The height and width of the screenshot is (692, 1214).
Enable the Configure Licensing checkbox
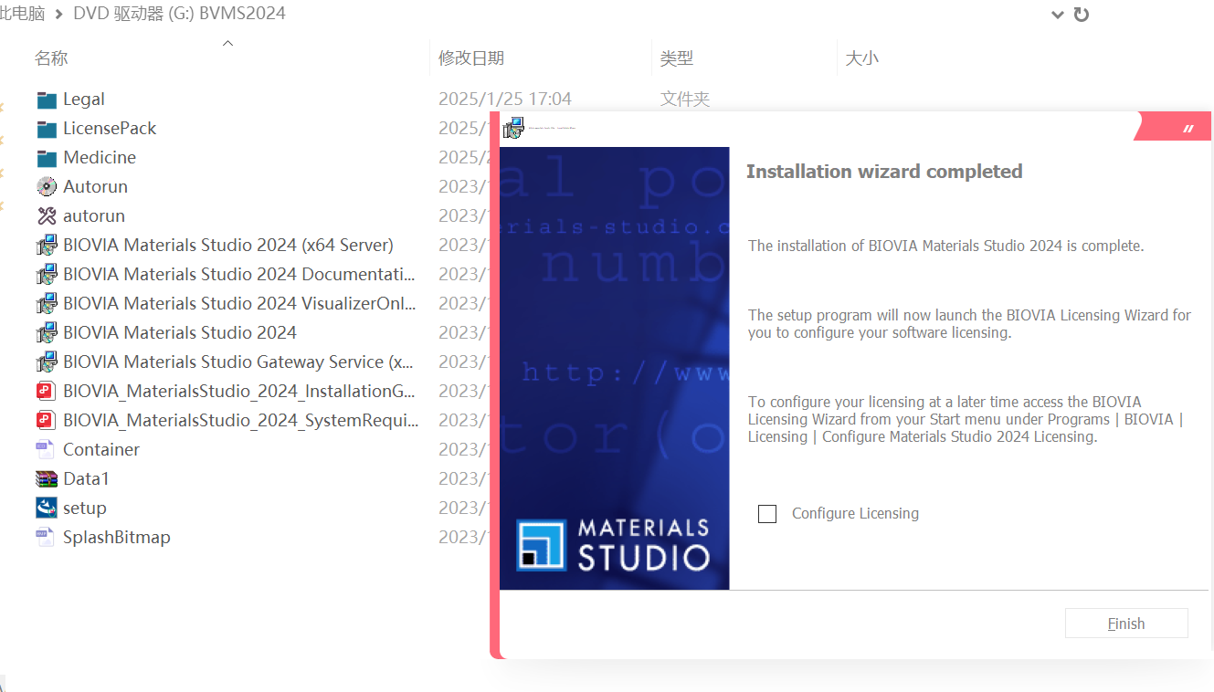click(x=767, y=513)
